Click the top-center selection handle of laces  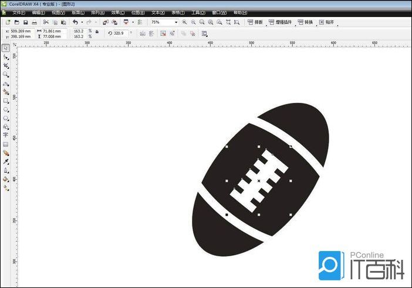(259, 146)
